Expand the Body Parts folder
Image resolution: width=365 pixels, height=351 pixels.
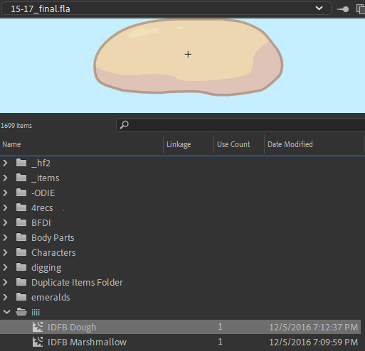(5, 237)
